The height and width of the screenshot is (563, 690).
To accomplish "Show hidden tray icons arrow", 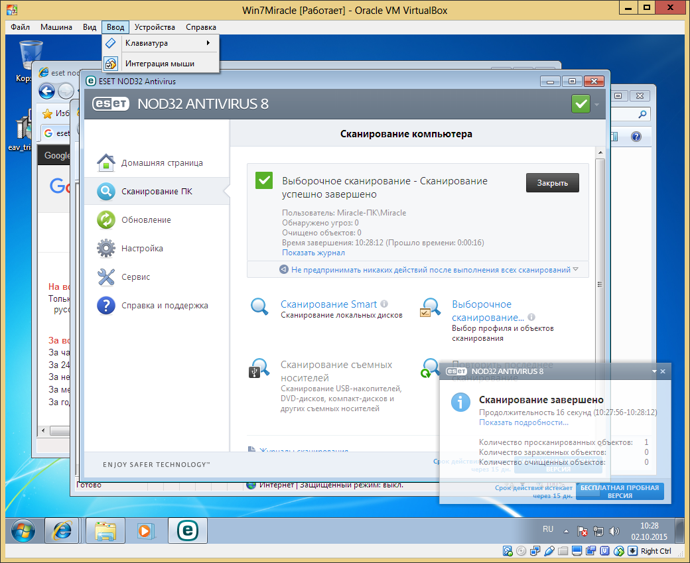I will (567, 531).
